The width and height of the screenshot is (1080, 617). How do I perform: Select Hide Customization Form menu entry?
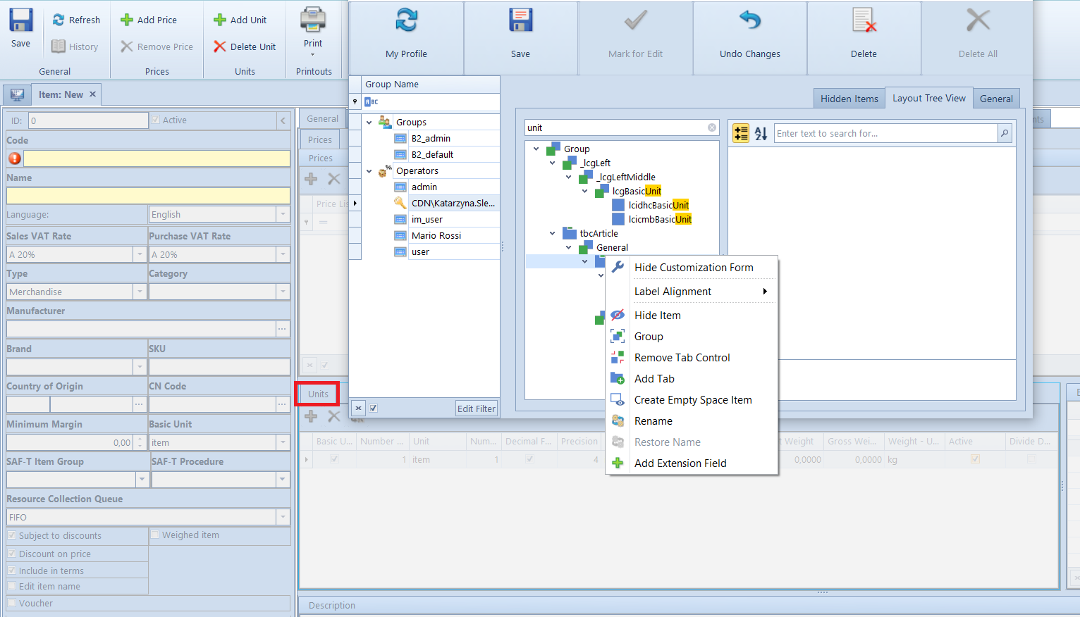pyautogui.click(x=692, y=268)
